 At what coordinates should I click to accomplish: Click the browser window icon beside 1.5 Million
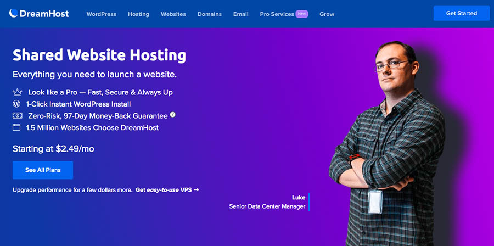coord(16,127)
